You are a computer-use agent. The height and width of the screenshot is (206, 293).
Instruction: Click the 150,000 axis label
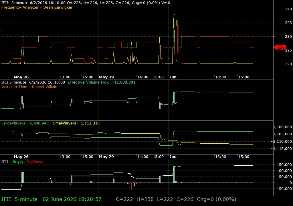284,165
